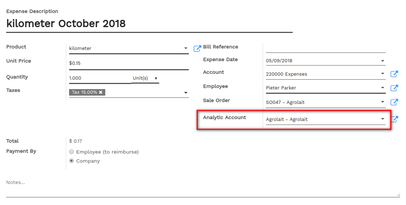Open external link for Sale Order SO047
Image resolution: width=406 pixels, height=205 pixels.
click(394, 102)
